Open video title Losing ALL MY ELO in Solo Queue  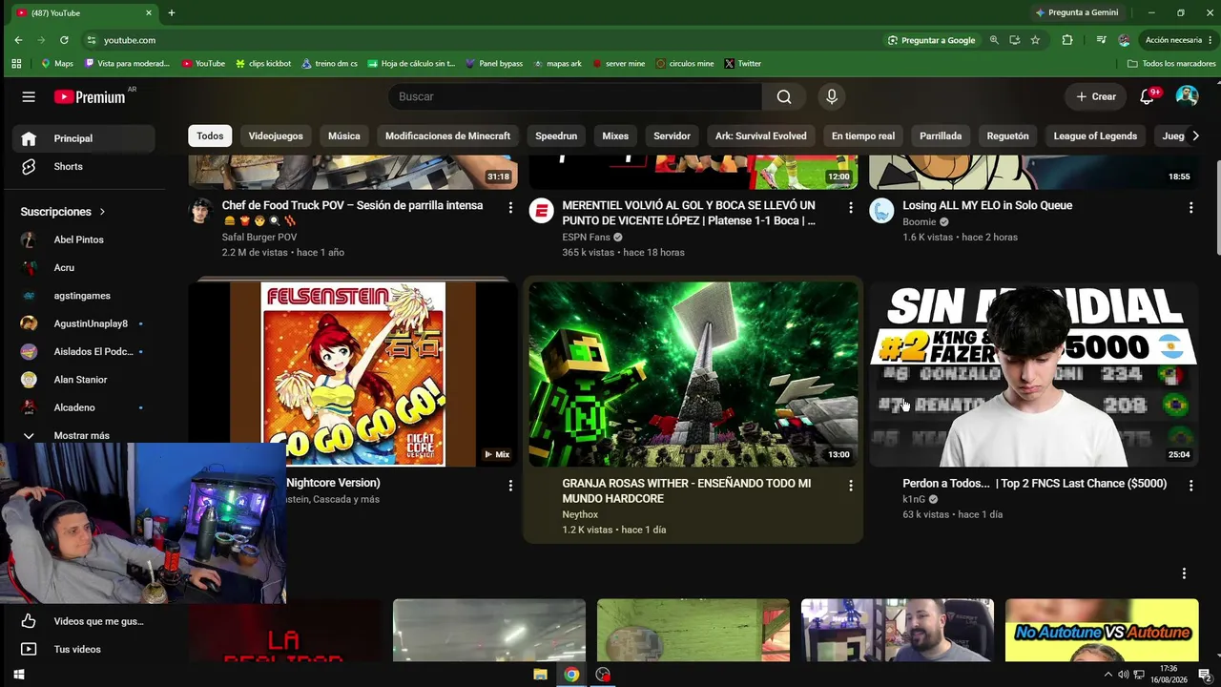tap(987, 205)
